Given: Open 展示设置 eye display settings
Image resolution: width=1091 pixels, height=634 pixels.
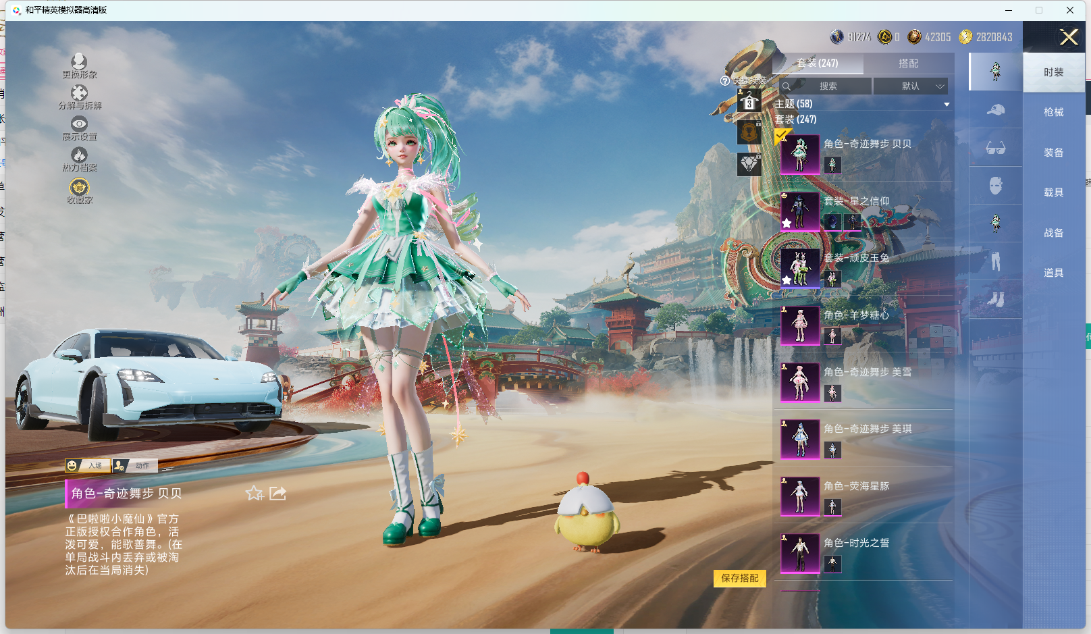Looking at the screenshot, I should coord(79,125).
